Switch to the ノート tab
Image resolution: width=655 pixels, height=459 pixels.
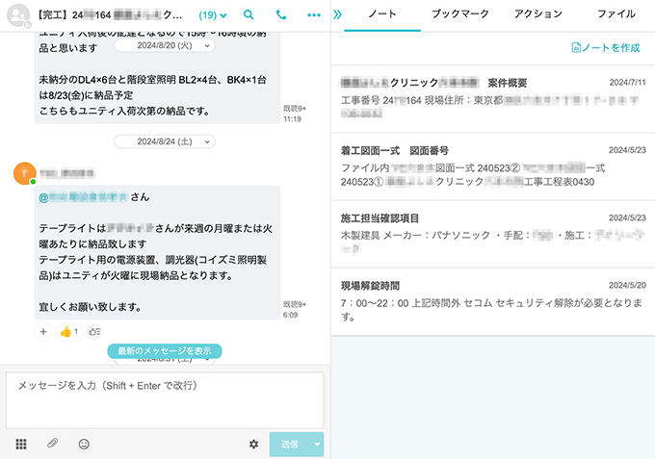(x=382, y=14)
